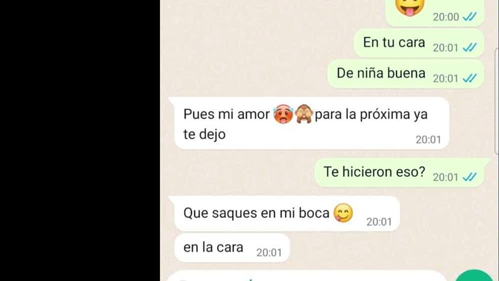
Task: Select the "Pues mi amor" message text
Action: (226, 114)
